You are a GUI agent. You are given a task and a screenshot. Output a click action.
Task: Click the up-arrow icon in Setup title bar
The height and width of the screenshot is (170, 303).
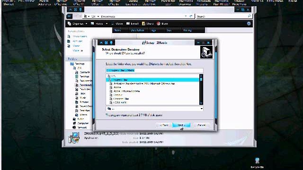click(101, 42)
